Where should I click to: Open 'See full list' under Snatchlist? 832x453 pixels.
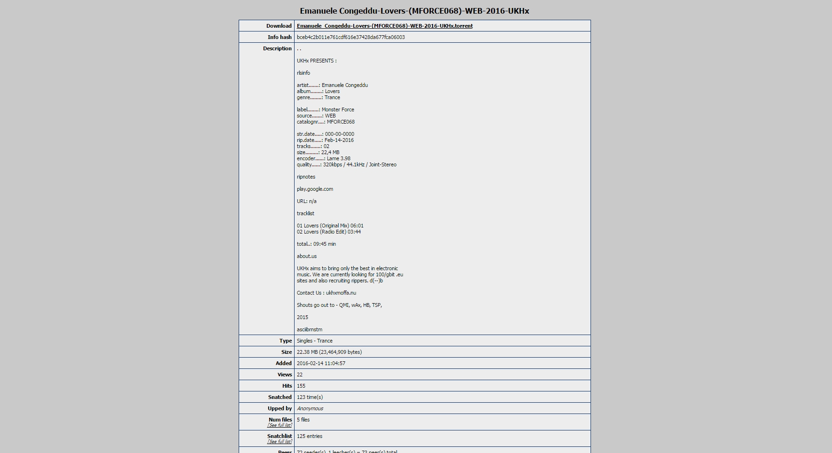point(280,442)
